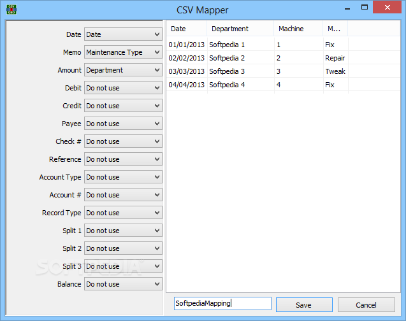Select the 04/04/2013 date cell
Screen dimensions: 406x321
(186, 85)
